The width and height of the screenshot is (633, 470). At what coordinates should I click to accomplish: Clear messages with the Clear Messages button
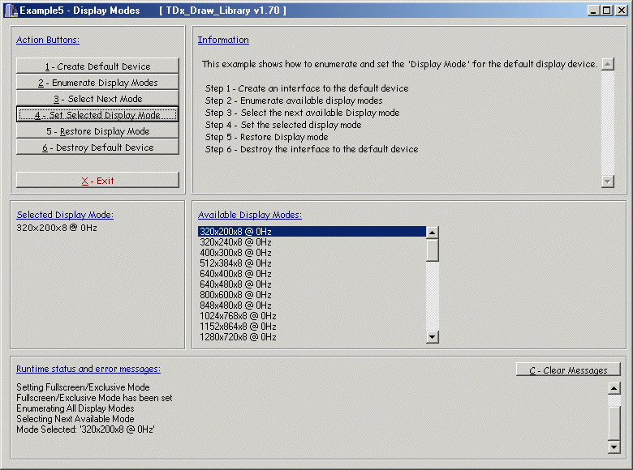point(568,370)
